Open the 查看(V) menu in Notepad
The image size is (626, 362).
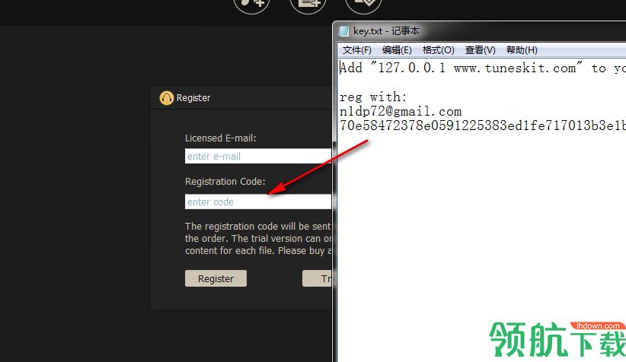(481, 50)
